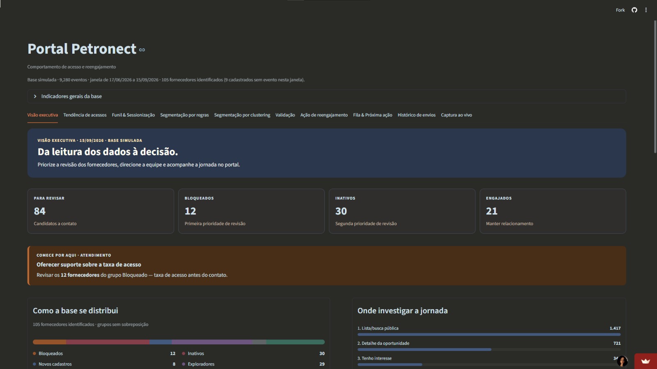Open the creator avatar profile

pos(623,361)
